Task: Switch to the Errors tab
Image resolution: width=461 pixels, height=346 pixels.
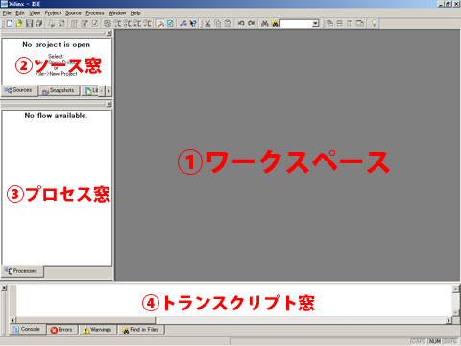Action: [x=62, y=330]
